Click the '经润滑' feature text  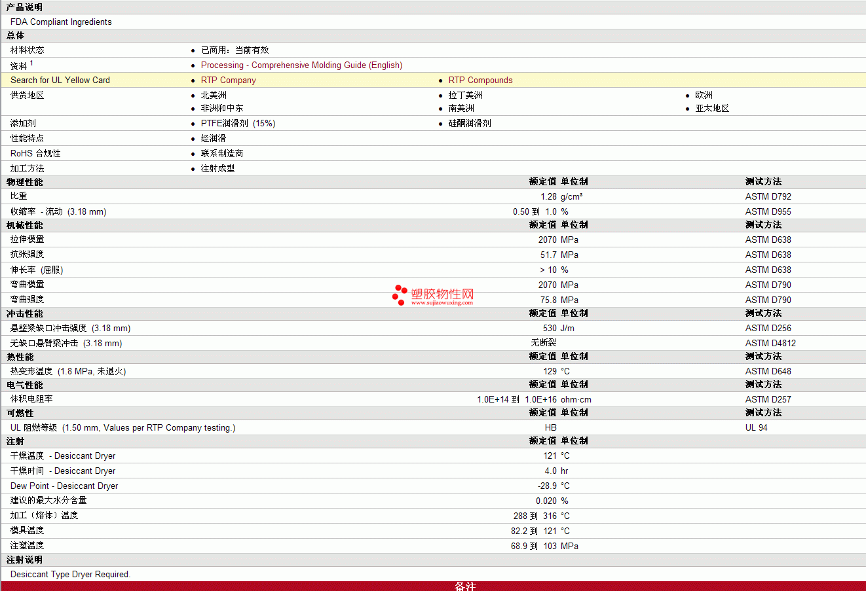(214, 138)
